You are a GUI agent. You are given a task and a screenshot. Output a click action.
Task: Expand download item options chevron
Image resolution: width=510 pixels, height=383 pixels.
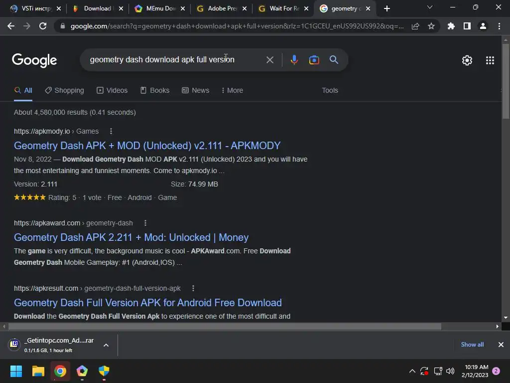pyautogui.click(x=106, y=345)
